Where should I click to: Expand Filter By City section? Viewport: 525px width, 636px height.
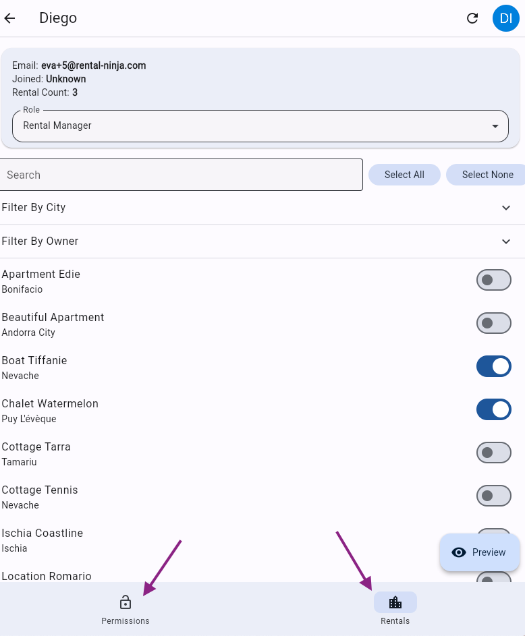tap(262, 208)
